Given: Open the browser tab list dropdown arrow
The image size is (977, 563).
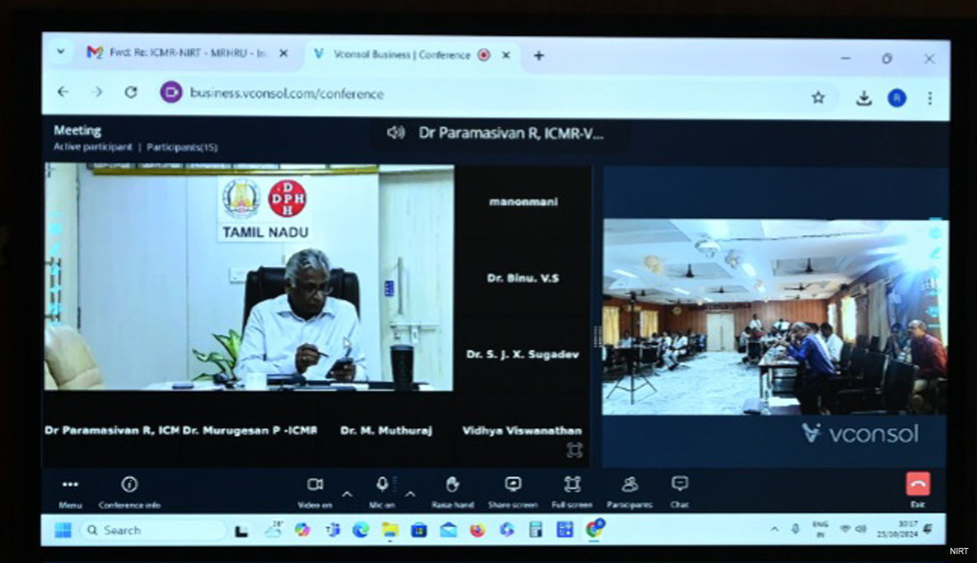Looking at the screenshot, I should click(x=60, y=53).
